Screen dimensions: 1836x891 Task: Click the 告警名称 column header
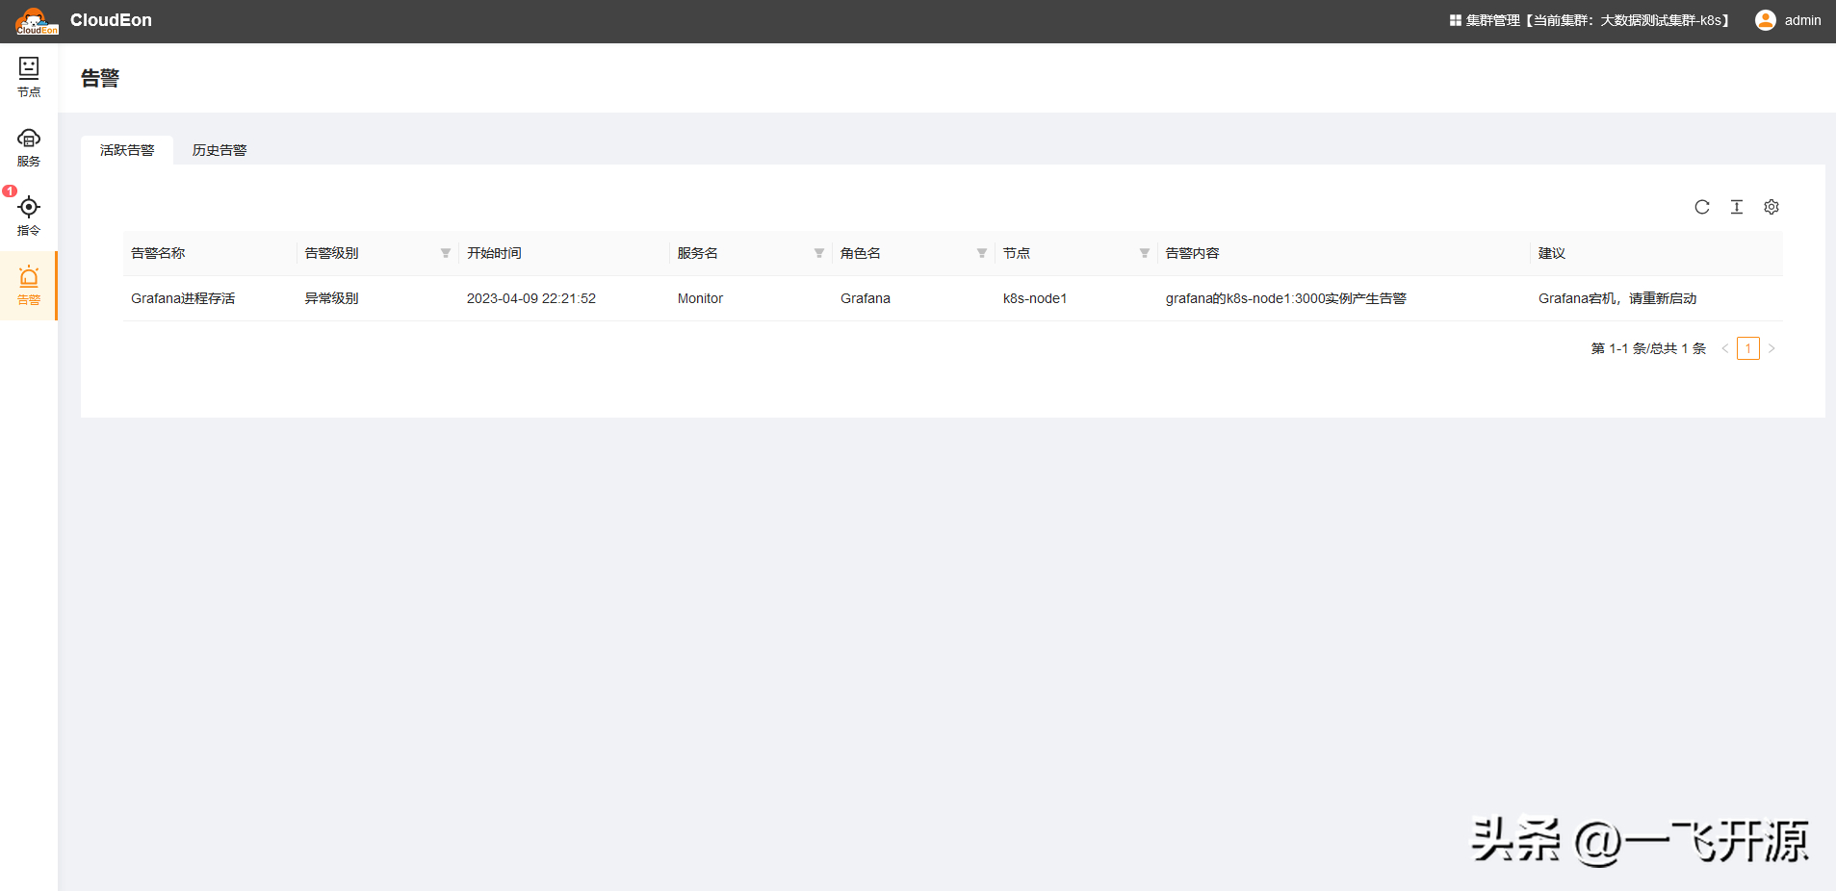(158, 253)
